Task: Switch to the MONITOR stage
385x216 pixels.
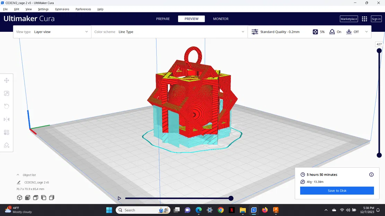Action: click(221, 19)
